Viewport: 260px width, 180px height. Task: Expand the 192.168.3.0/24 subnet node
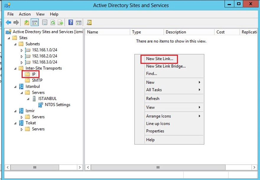coord(22,63)
